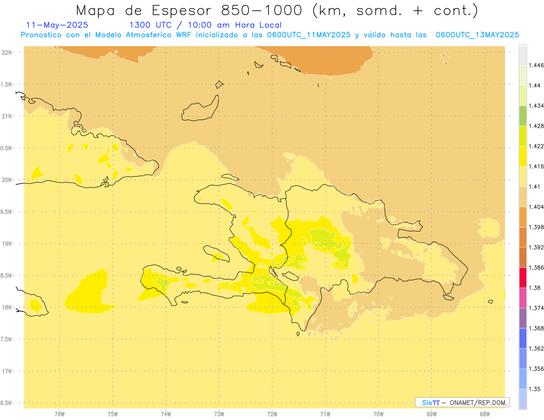Image resolution: width=544 pixels, height=420 pixels.
Task: Click the '21N' latitude axis label
Action: pyautogui.click(x=7, y=116)
